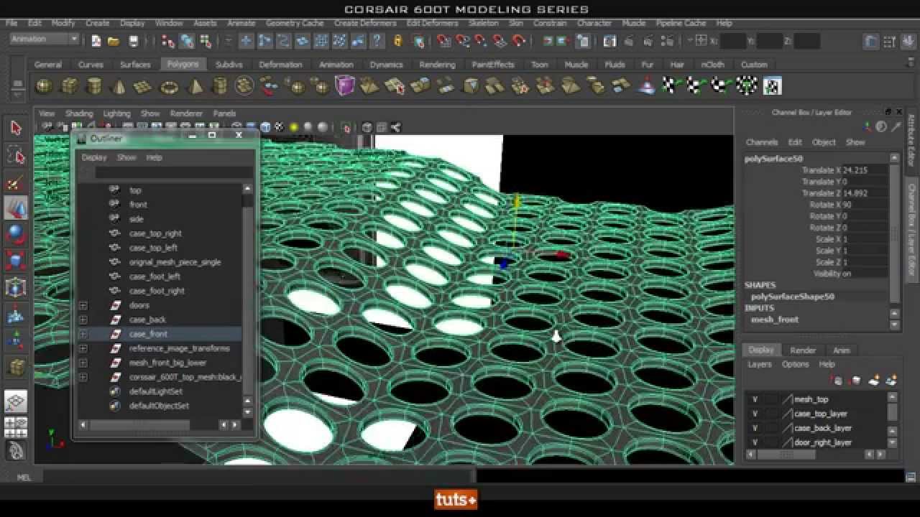Create a polygon cube from the shelf
The image size is (920, 517).
pos(70,87)
